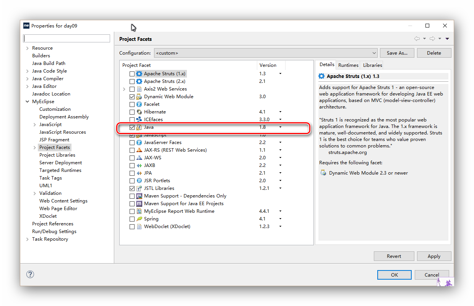Tick the Spring facet checkbox
This screenshot has height=306, width=474.
(x=132, y=219)
